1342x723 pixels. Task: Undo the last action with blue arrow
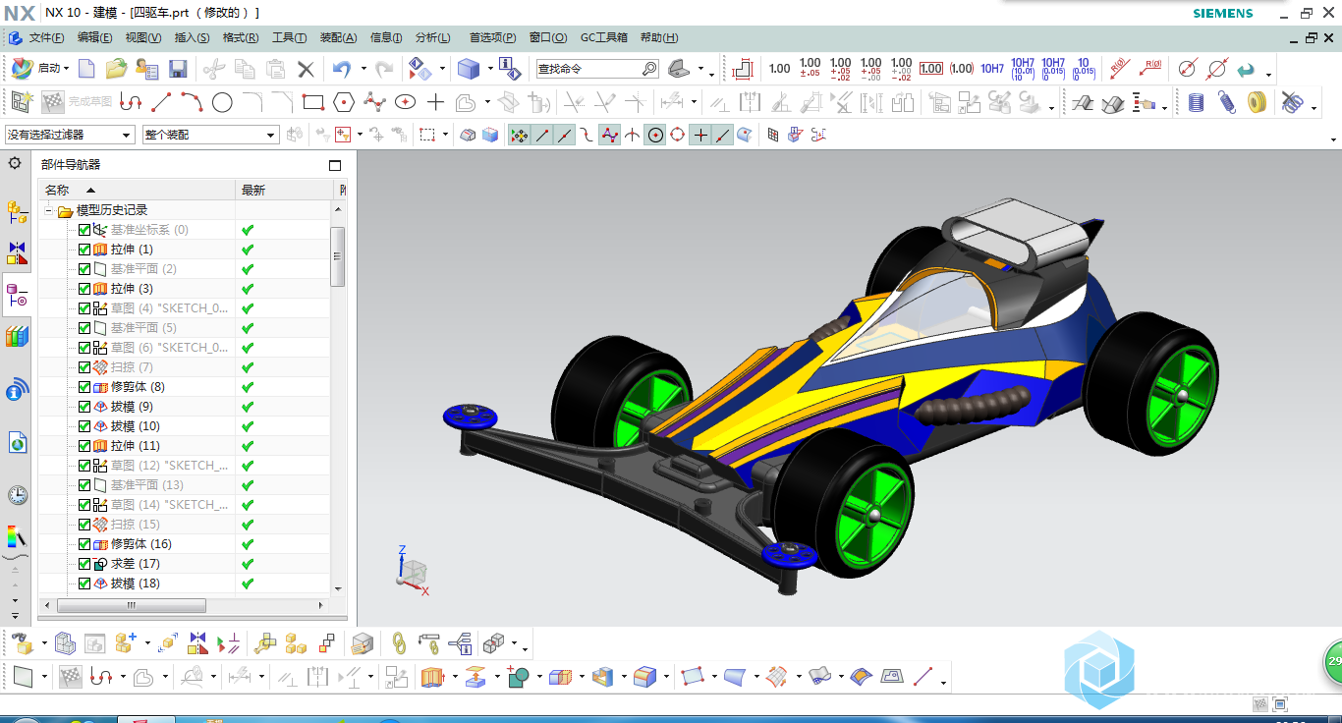click(342, 69)
